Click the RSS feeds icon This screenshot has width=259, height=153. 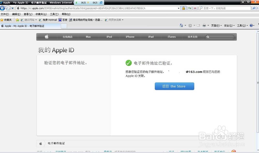tap(190, 26)
